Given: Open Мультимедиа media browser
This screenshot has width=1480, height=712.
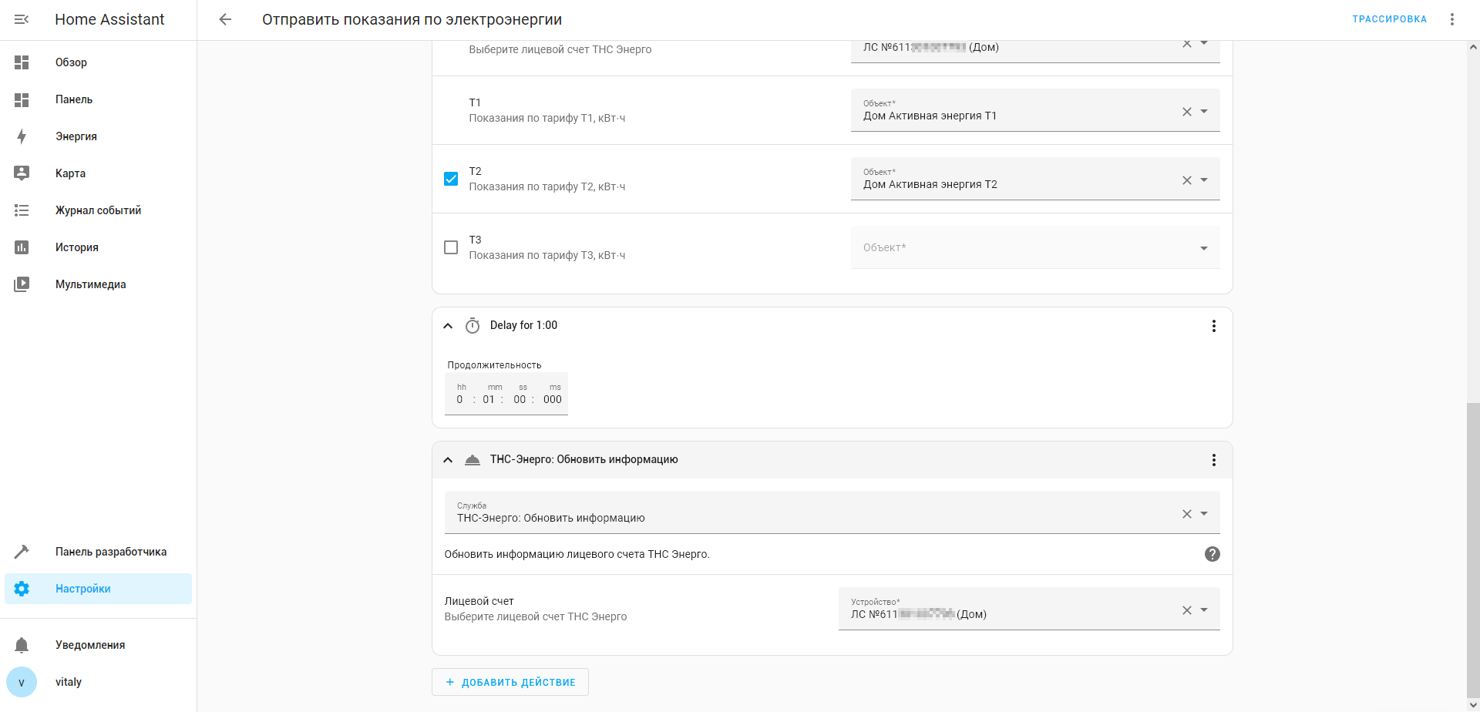Looking at the screenshot, I should coord(98,284).
